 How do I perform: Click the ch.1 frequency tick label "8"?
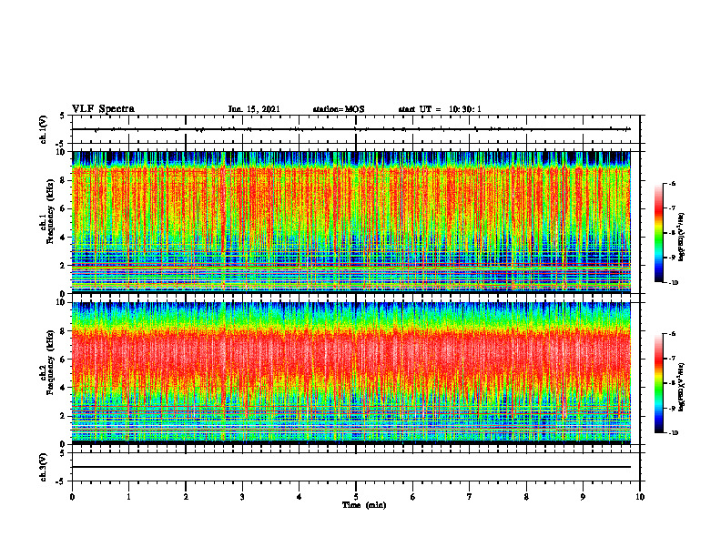64,180
